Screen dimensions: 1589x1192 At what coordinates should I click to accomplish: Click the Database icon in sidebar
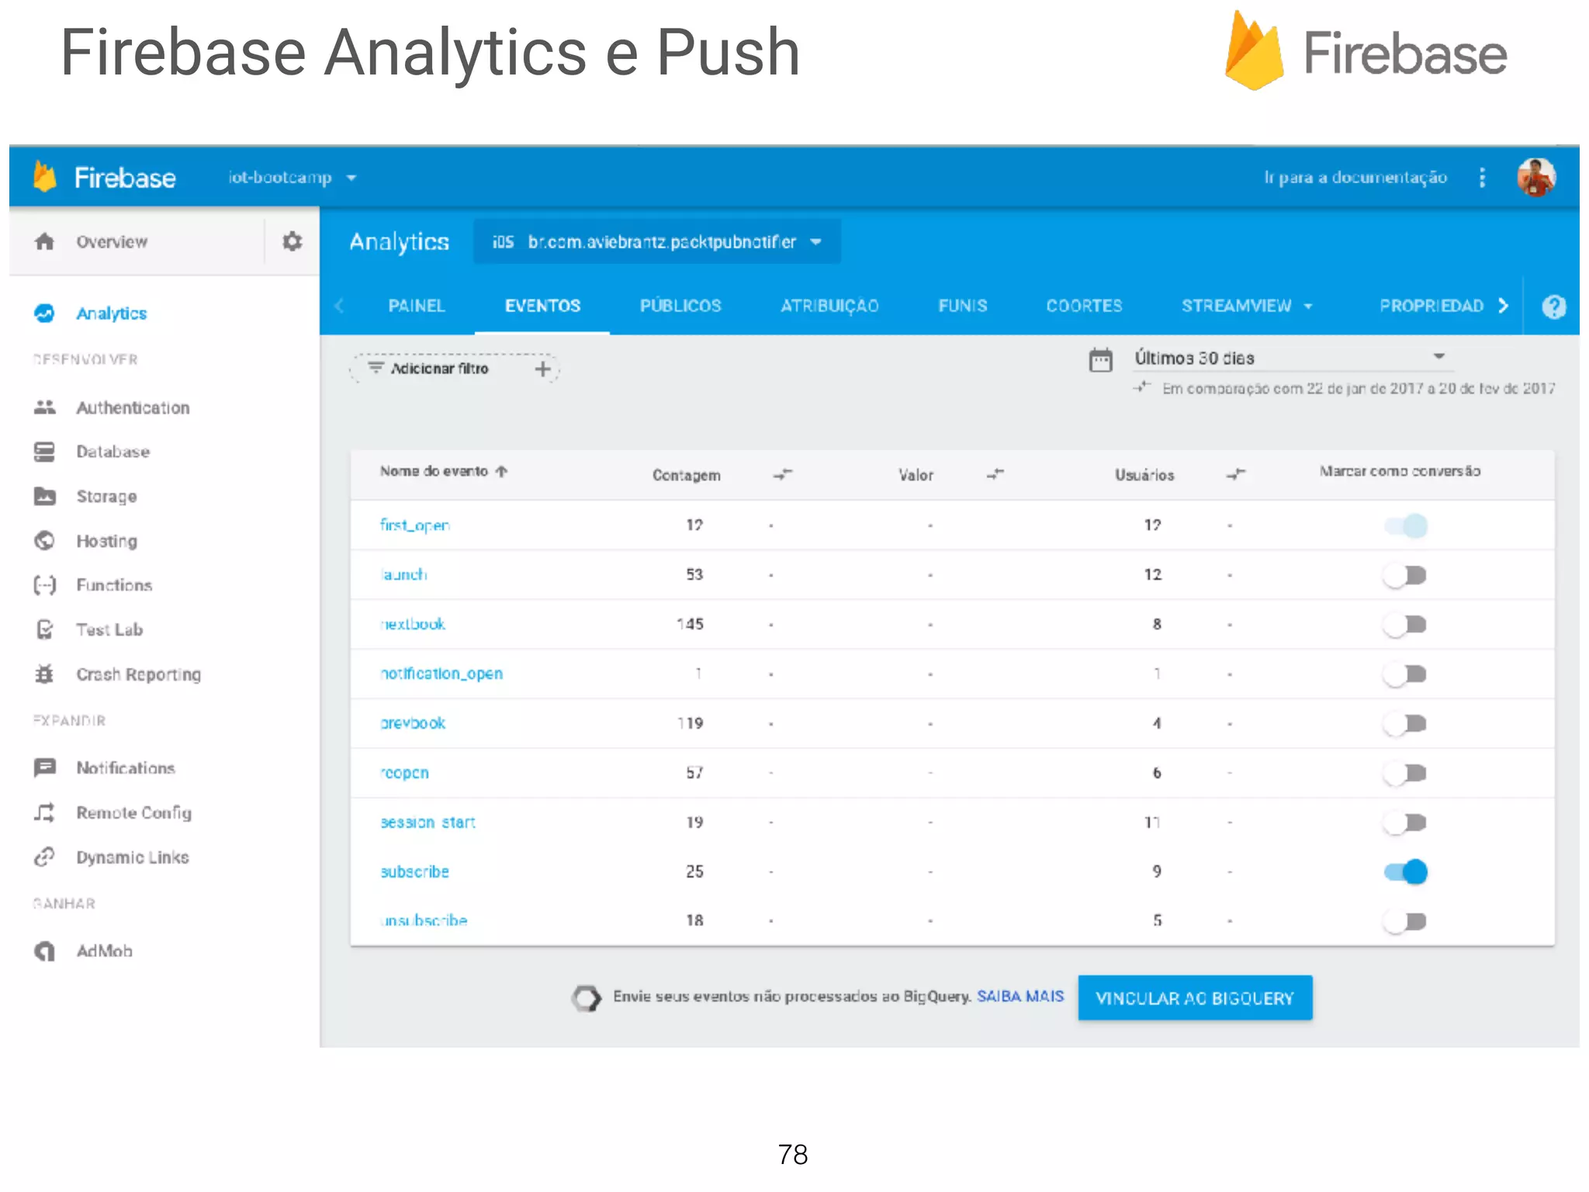[x=45, y=452]
